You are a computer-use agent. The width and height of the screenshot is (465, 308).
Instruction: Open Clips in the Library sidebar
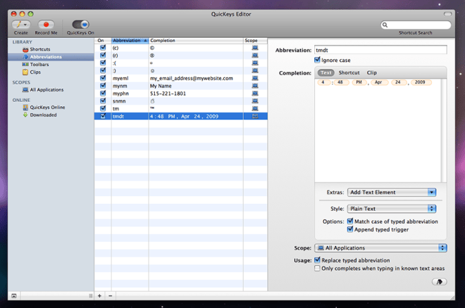point(32,72)
